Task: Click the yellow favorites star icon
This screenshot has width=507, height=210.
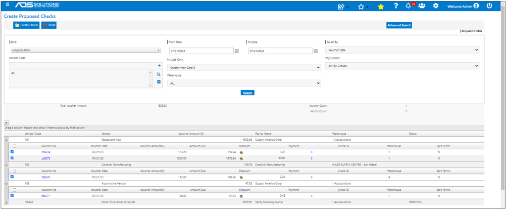Action: [x=380, y=6]
